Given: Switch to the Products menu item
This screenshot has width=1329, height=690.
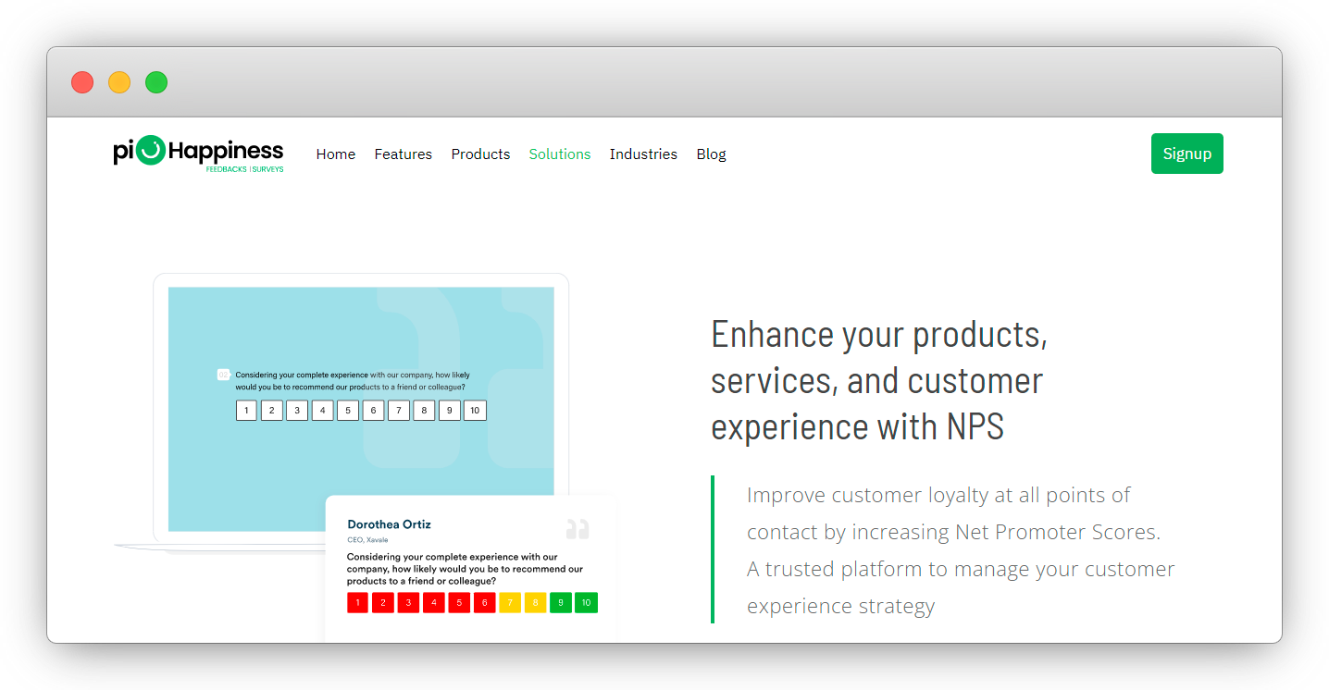Looking at the screenshot, I should point(480,154).
